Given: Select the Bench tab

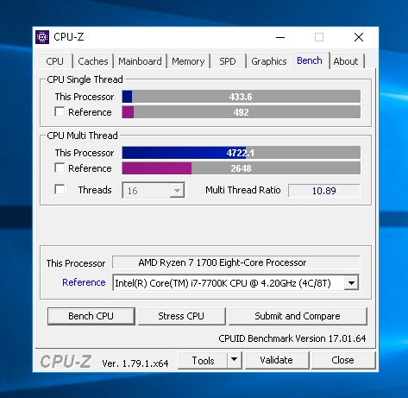Looking at the screenshot, I should 310,60.
